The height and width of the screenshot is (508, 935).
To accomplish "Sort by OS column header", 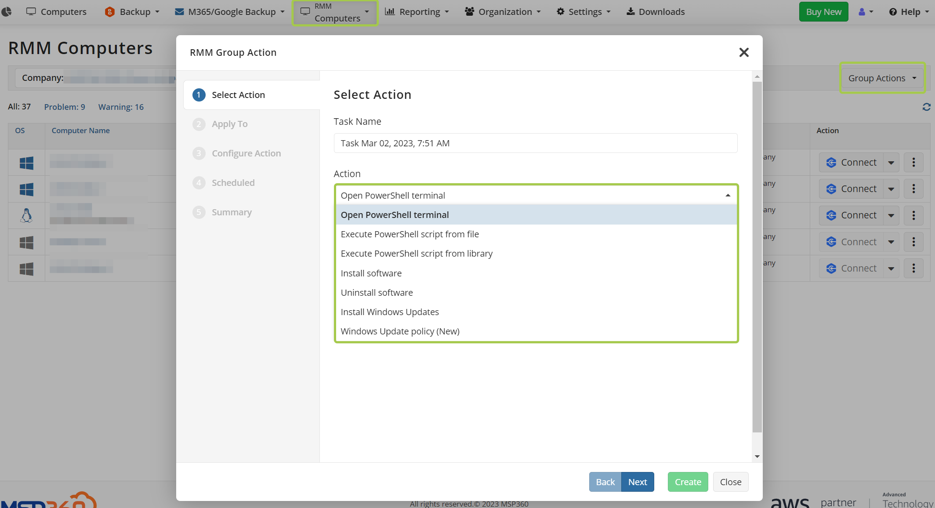I will tap(20, 131).
